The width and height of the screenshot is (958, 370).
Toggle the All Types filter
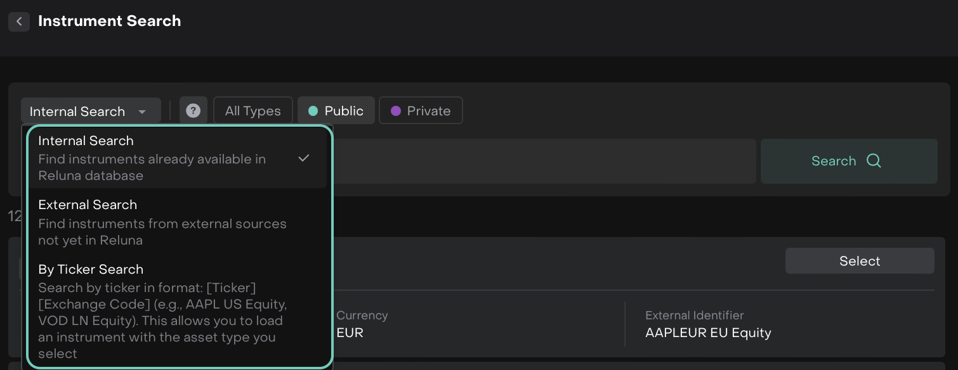pyautogui.click(x=253, y=111)
